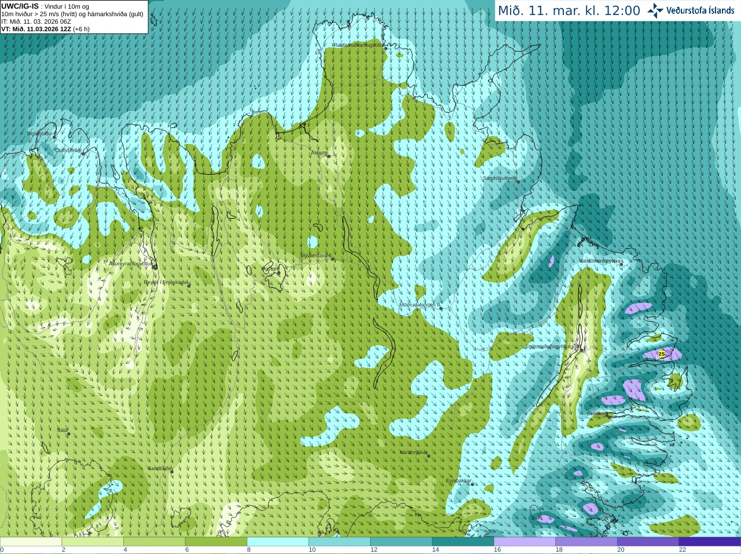Click the Sandvíkurheiði station label

tap(500, 178)
